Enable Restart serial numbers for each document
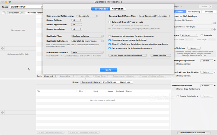The height and width of the screenshot is (135, 217). click(x=110, y=36)
